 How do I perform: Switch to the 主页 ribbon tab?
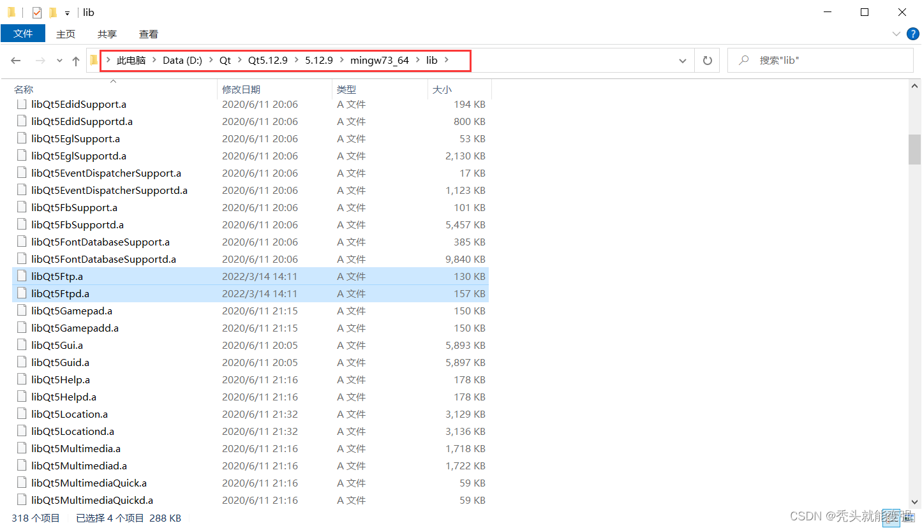[66, 34]
